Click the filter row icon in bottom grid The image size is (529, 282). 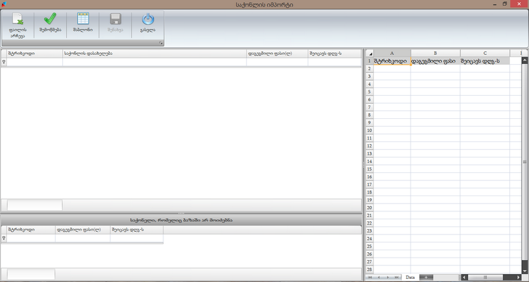[x=4, y=238]
